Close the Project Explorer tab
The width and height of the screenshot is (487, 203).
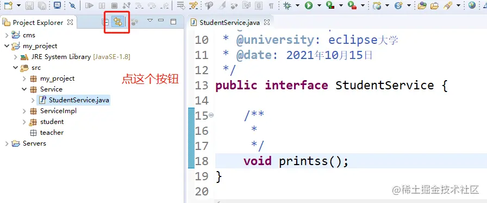(x=70, y=22)
